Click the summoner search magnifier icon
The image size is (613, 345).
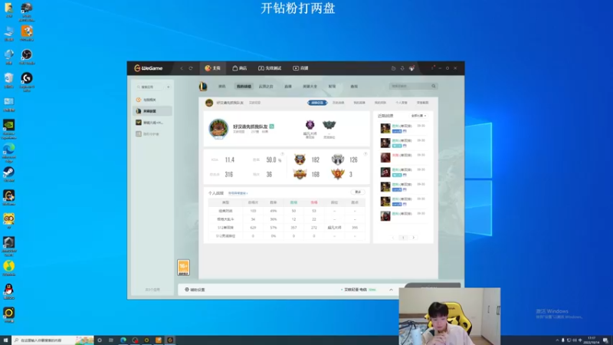click(434, 86)
